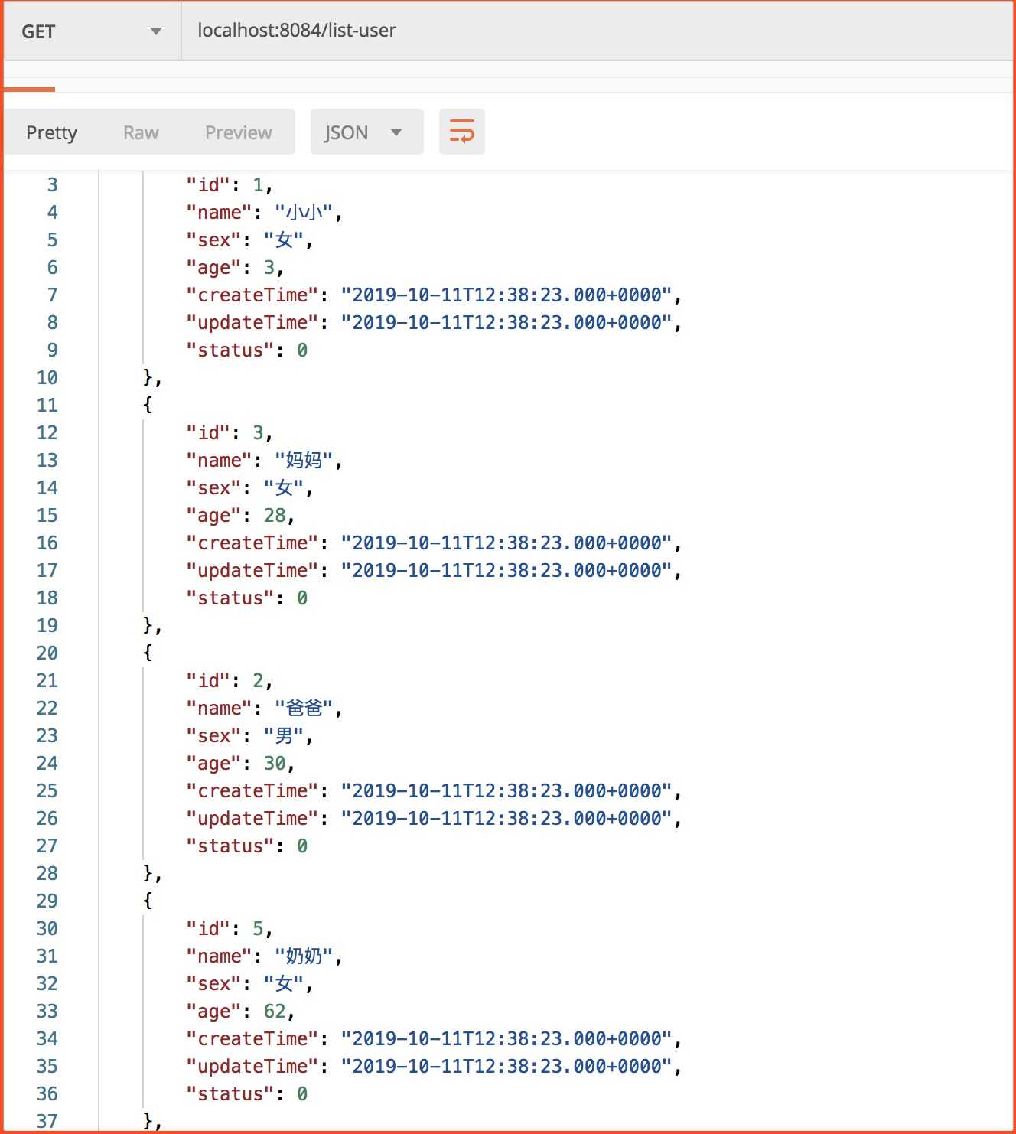Viewport: 1016px width, 1134px height.
Task: Click the "sex": "女" on line 5
Action: click(x=249, y=240)
